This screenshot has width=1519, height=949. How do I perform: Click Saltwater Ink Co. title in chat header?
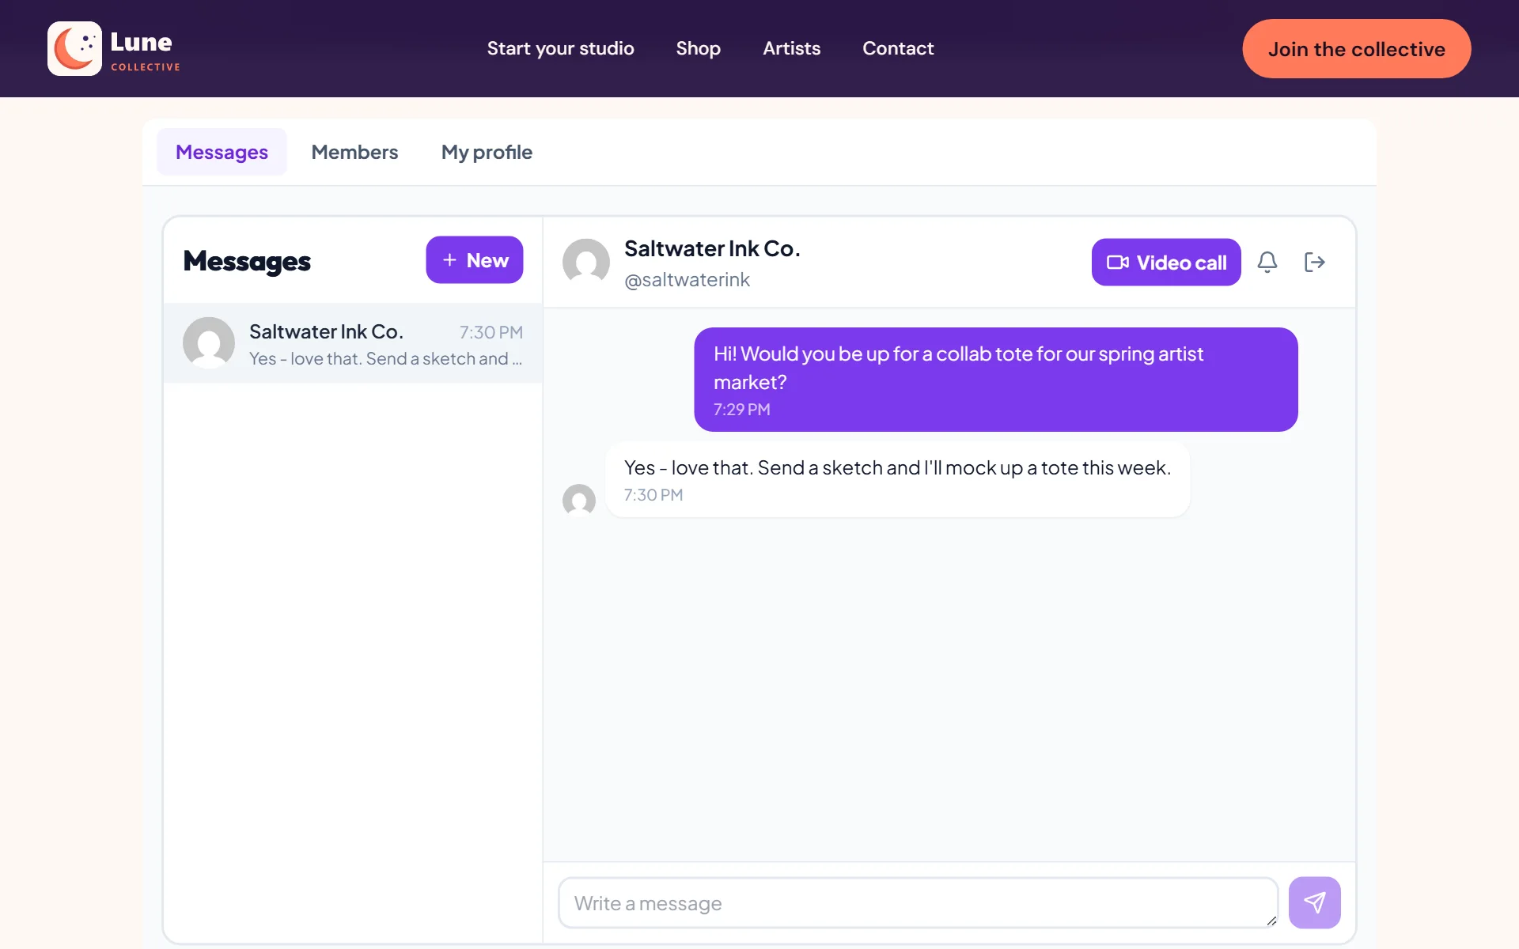click(x=712, y=248)
